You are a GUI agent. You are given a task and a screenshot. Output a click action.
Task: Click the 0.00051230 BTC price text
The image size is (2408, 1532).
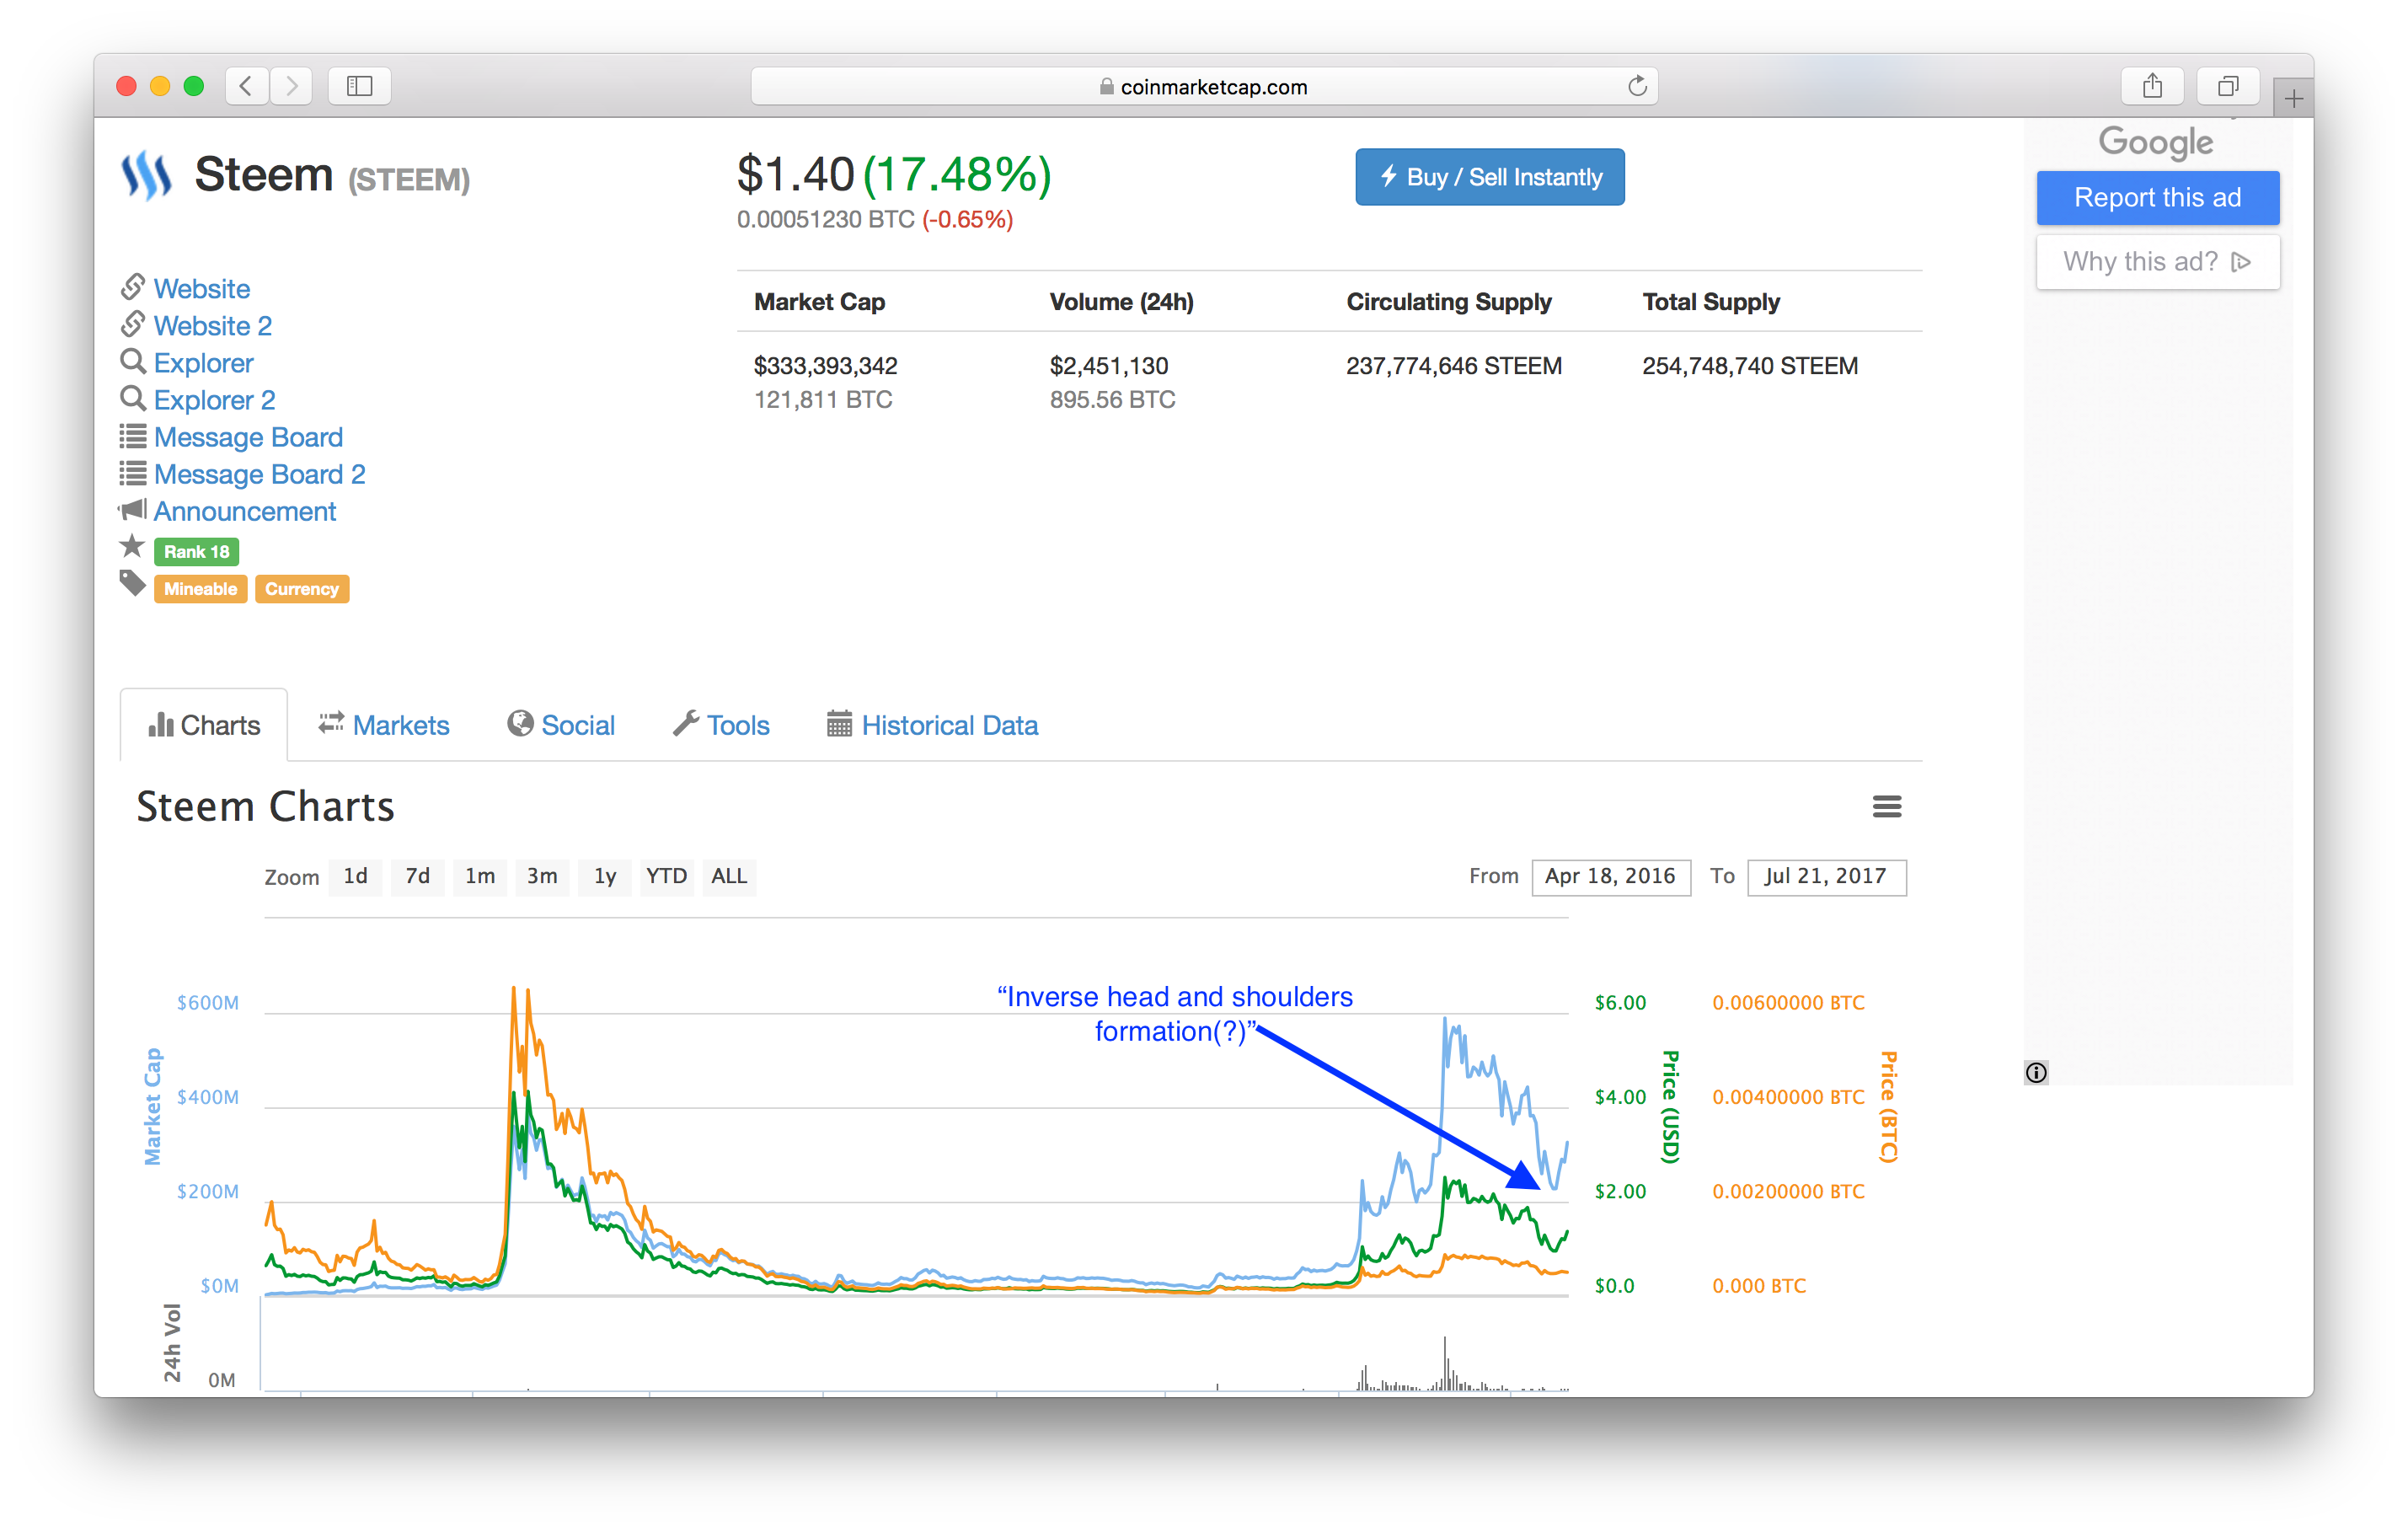pyautogui.click(x=825, y=219)
